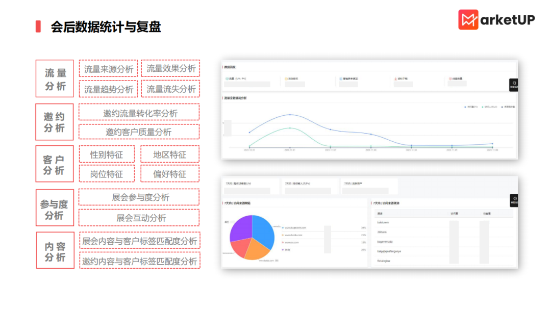Open the 客户分析 category block
The image size is (551, 310).
click(55, 164)
